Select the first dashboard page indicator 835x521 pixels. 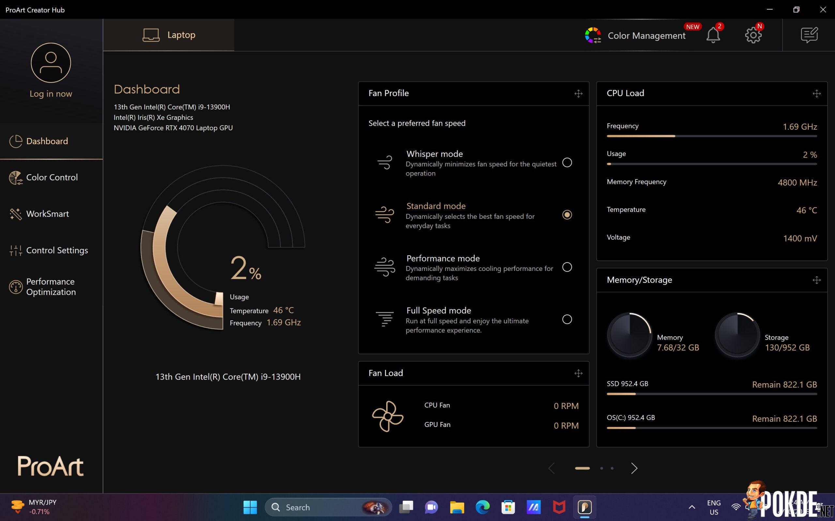583,468
